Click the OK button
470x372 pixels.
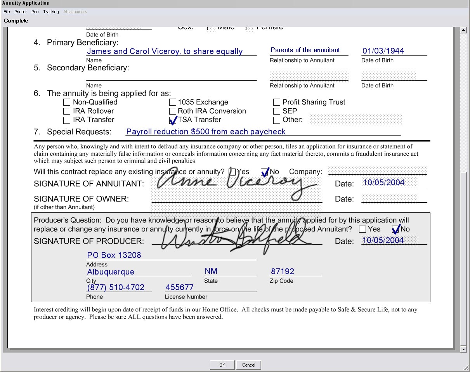point(222,365)
